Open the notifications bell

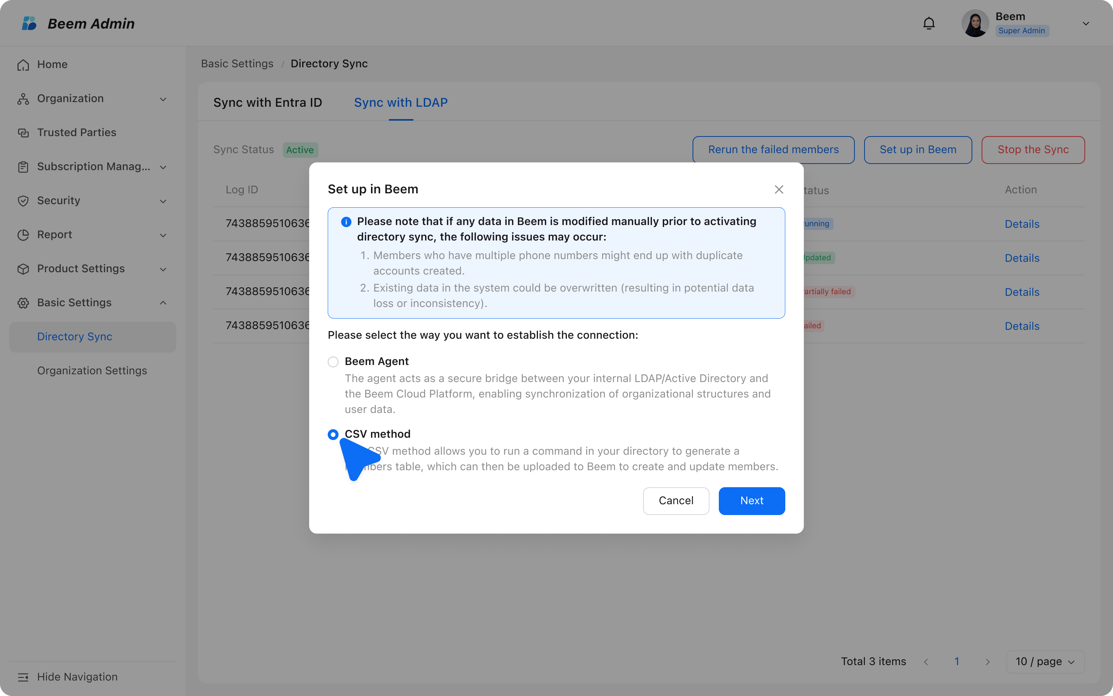tap(929, 24)
